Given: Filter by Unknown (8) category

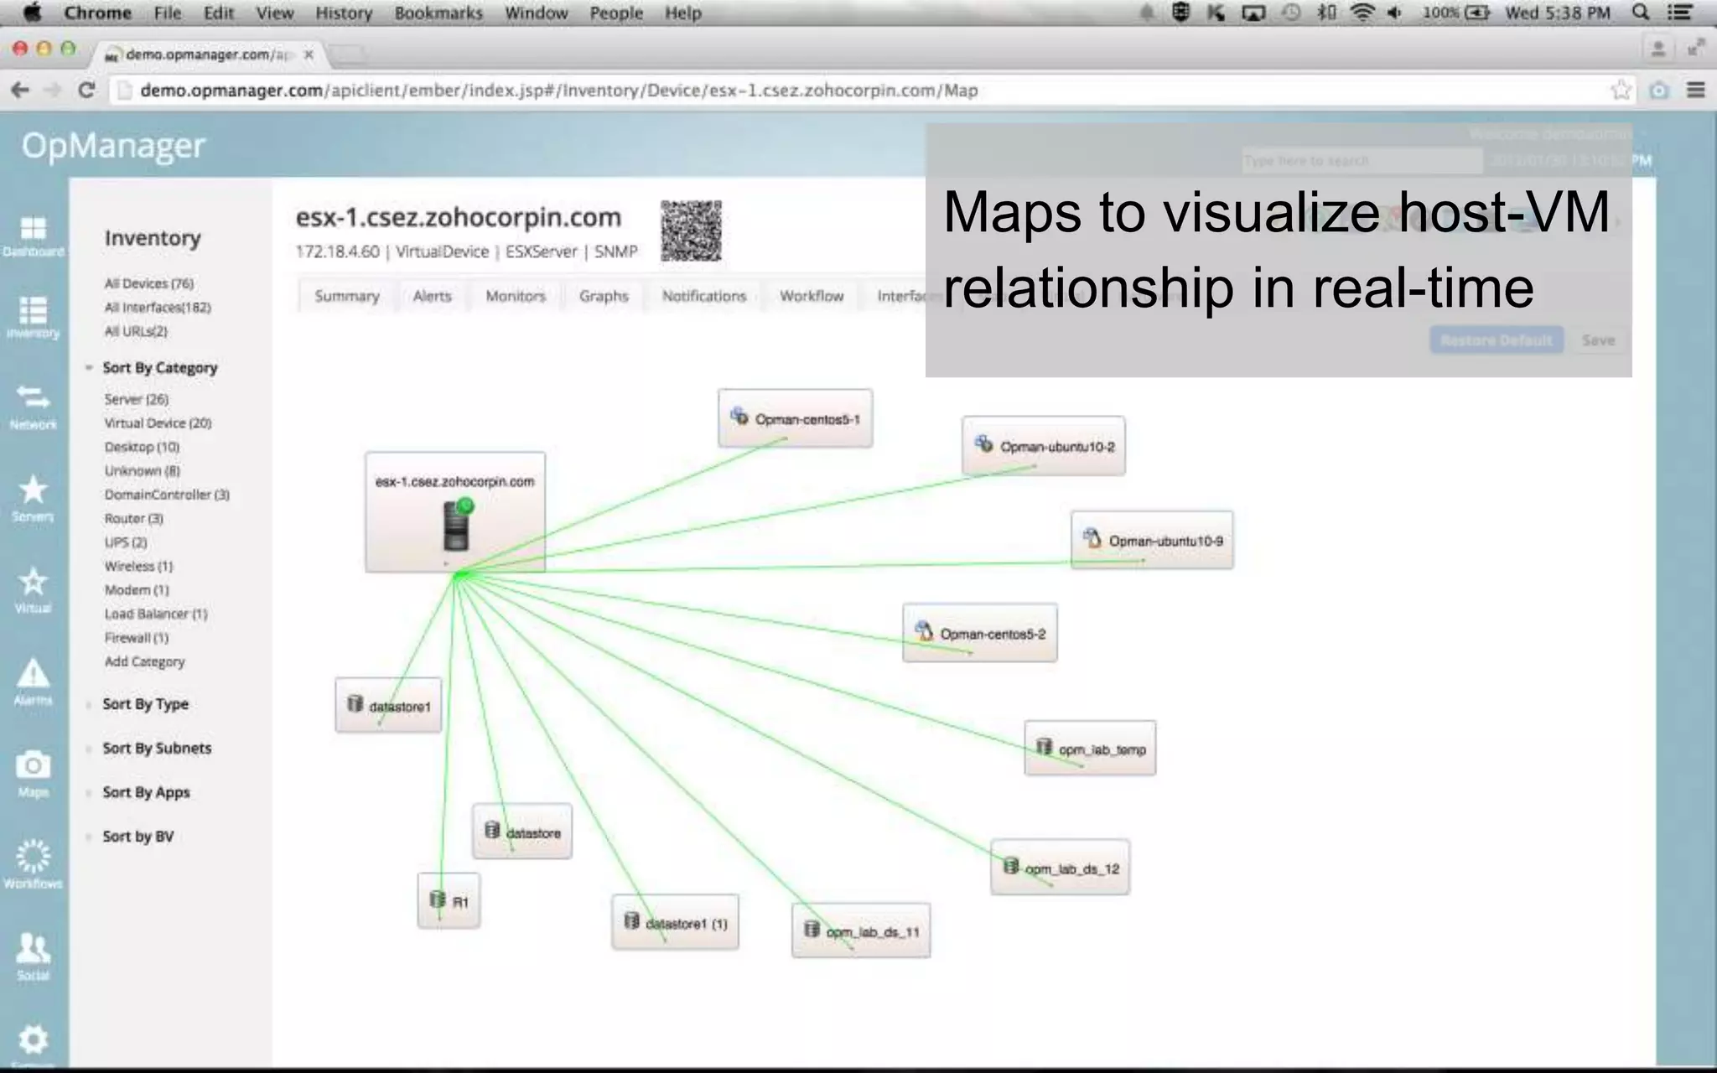Looking at the screenshot, I should click(143, 470).
